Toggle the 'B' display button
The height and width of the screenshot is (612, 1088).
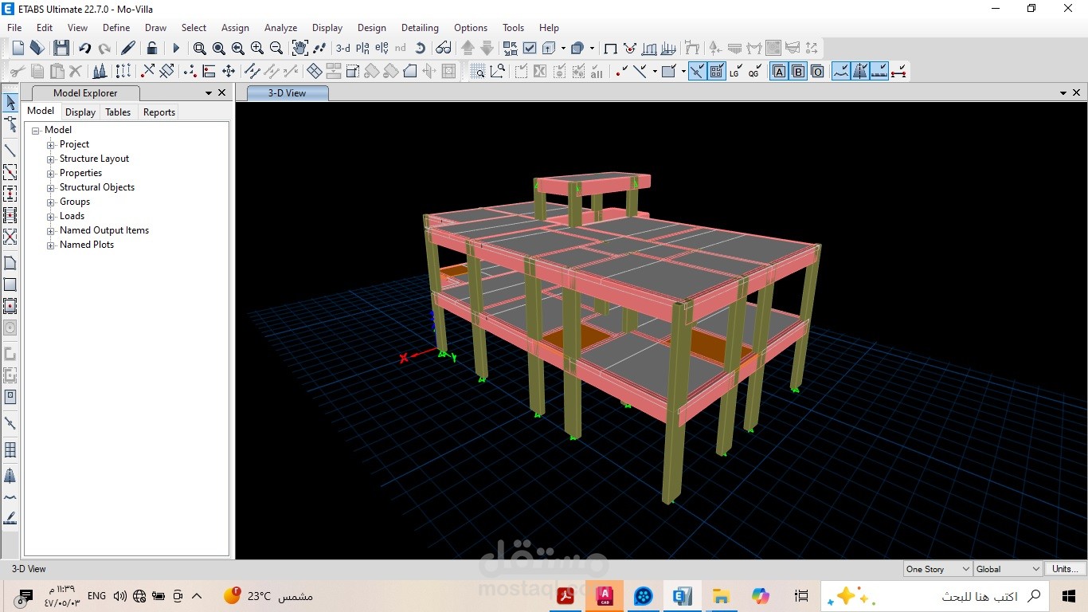pos(798,72)
